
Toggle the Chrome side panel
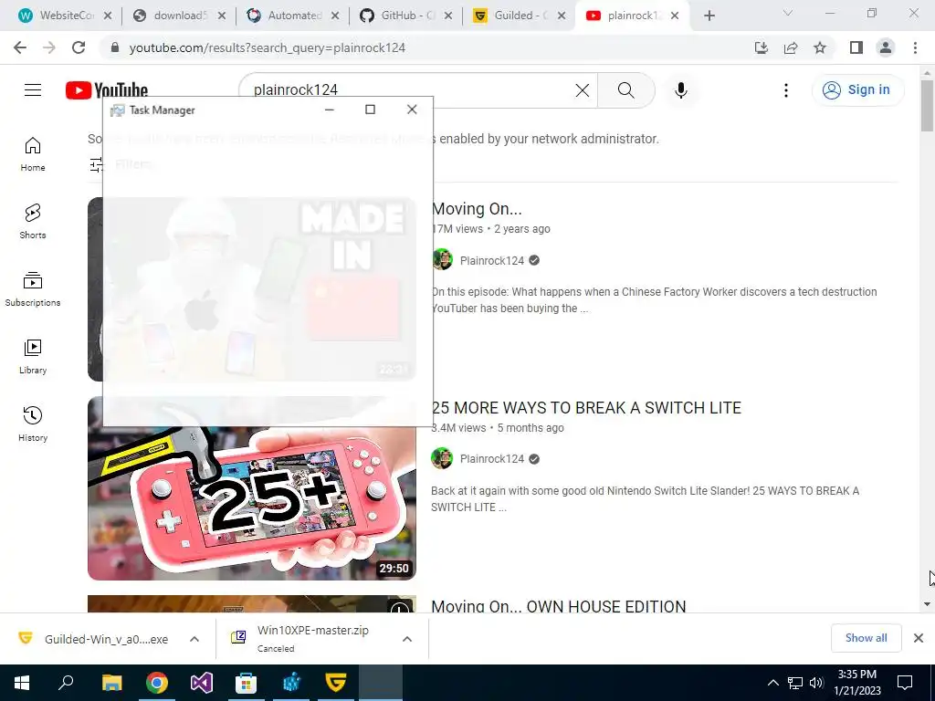(856, 47)
